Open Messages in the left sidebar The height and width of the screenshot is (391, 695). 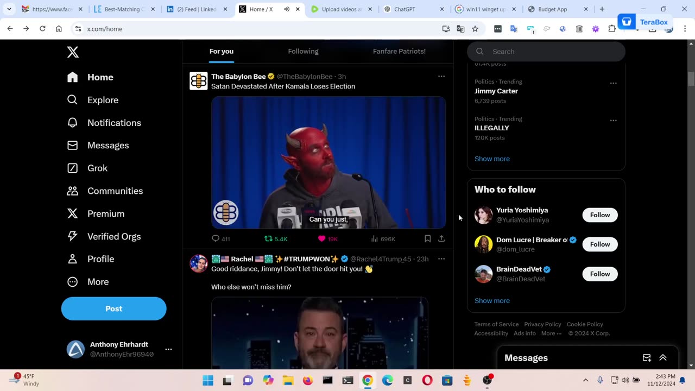pos(98,146)
